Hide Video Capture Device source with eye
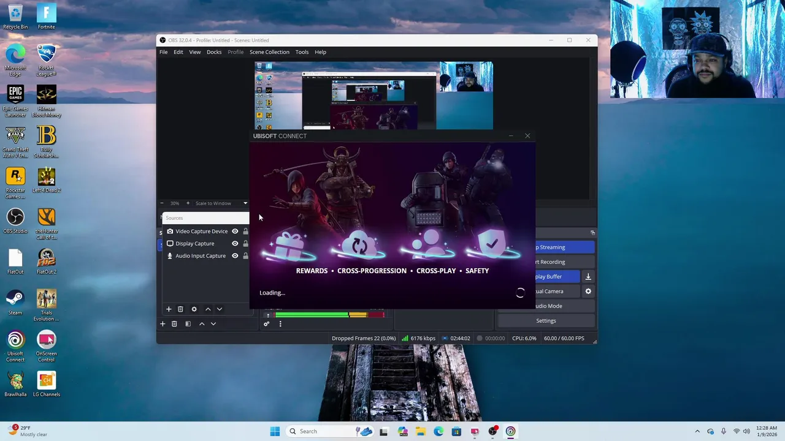The height and width of the screenshot is (441, 785). (235, 232)
